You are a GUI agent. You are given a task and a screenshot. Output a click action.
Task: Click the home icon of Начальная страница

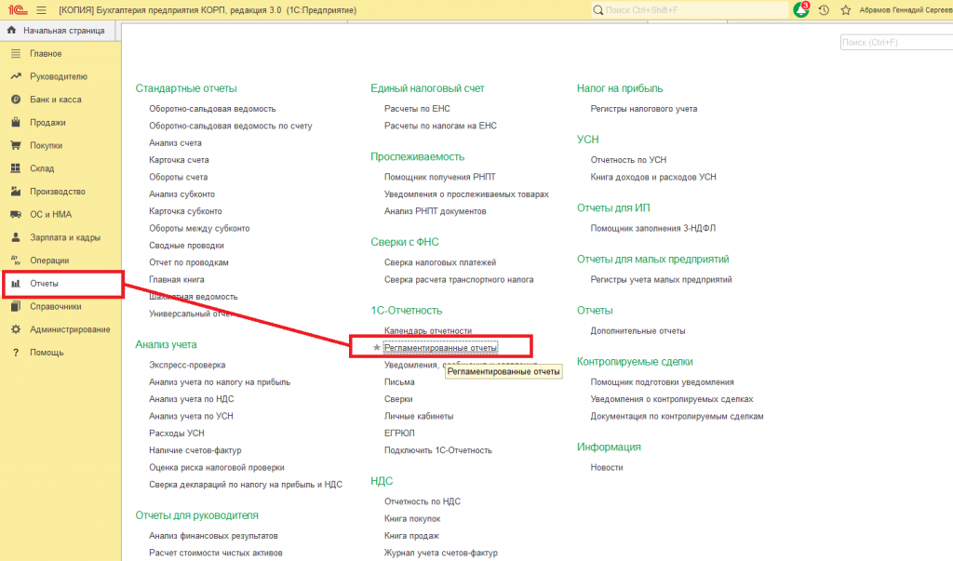point(11,30)
